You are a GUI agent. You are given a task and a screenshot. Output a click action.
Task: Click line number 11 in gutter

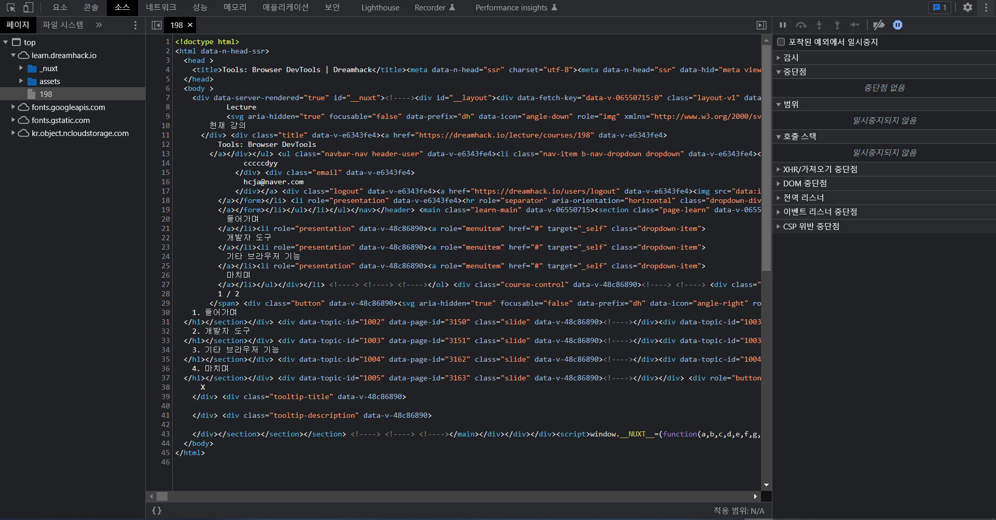pos(165,135)
